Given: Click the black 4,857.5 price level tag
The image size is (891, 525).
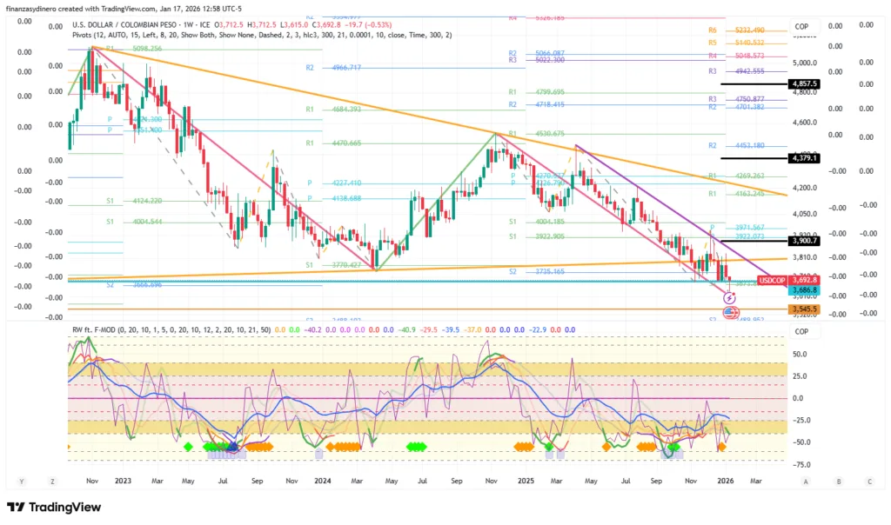Looking at the screenshot, I should 803,84.
